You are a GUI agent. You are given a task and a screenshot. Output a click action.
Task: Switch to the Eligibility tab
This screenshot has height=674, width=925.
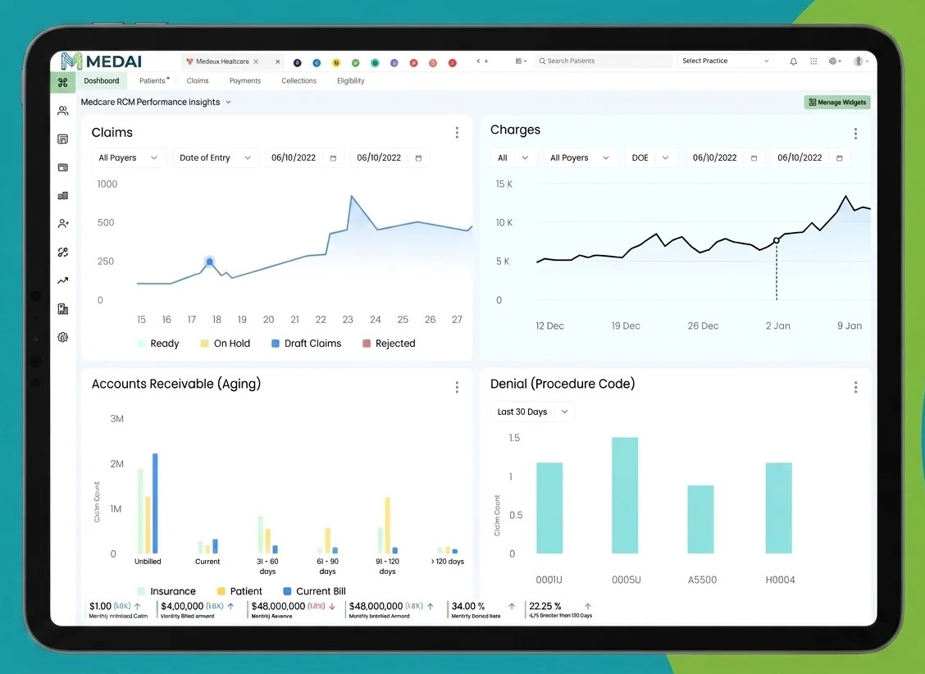(350, 81)
